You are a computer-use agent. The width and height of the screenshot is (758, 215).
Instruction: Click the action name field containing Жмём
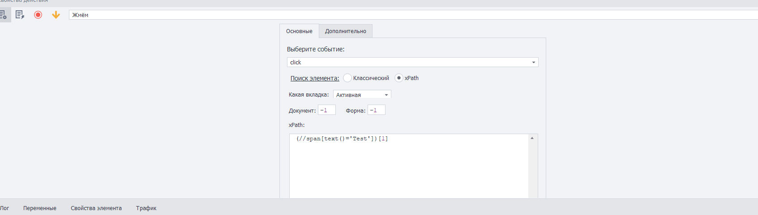[x=403, y=15]
